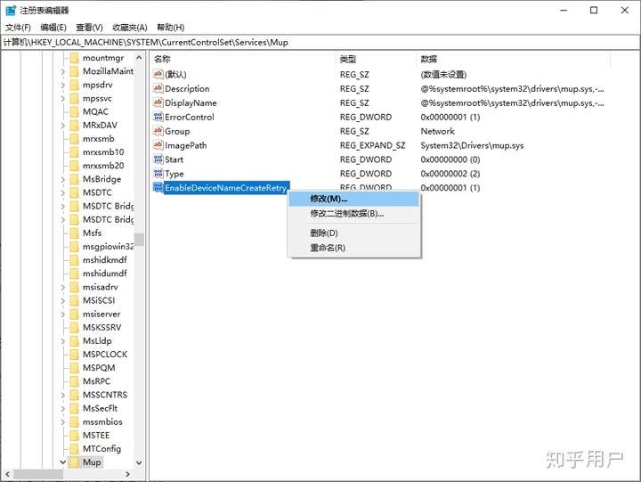Choose 修改二进制数据(B)... in context menu
The image size is (641, 482).
click(x=354, y=214)
